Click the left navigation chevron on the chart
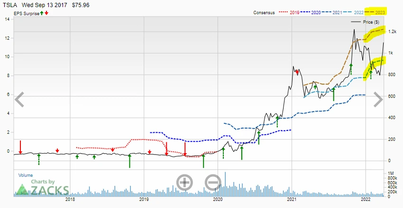Image resolution: width=403 pixels, height=208 pixels. point(19,99)
